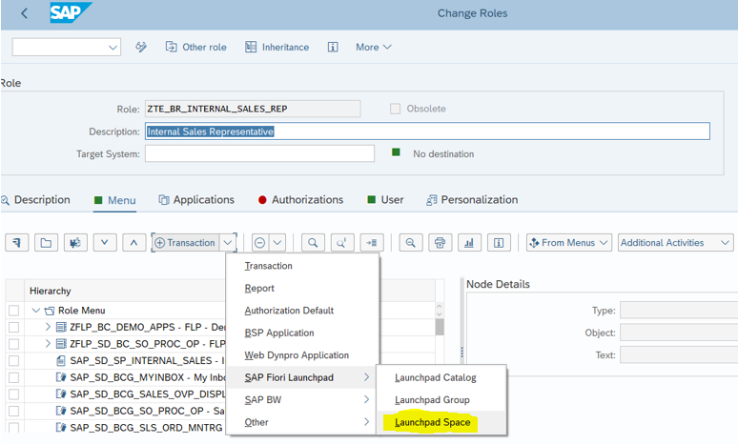
Task: Switch to the Menu tab
Action: point(114,200)
